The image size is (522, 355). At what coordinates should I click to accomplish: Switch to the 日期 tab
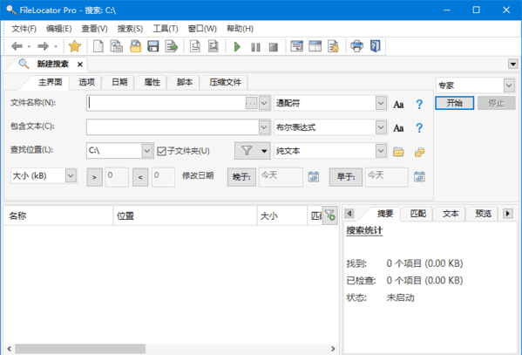coord(119,82)
